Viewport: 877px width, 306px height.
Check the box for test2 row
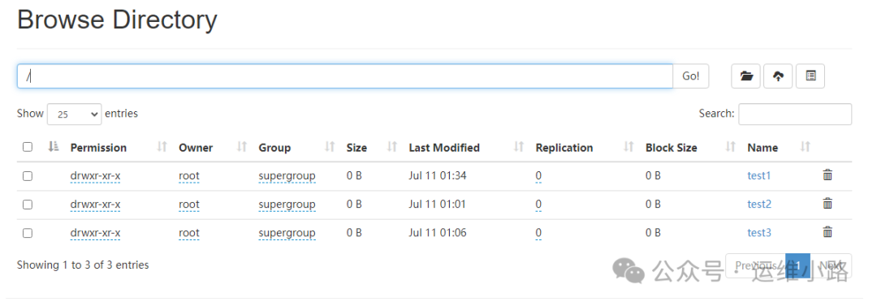(28, 205)
